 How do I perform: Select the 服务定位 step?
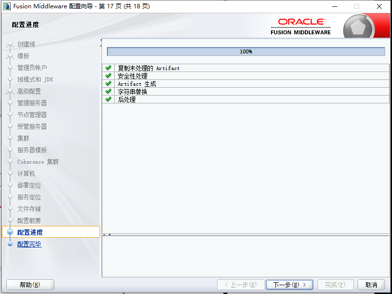coord(29,197)
